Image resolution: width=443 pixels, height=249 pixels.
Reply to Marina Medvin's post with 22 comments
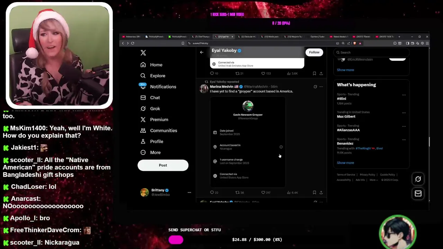pyautogui.click(x=214, y=193)
